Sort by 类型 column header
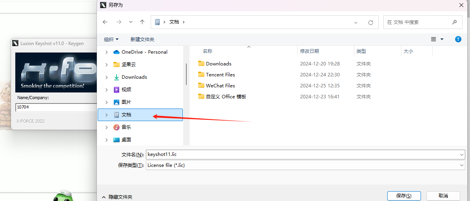This screenshot has height=201, width=470. tap(361, 51)
